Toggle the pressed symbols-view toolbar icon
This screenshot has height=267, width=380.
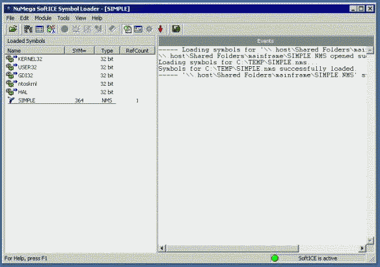pyautogui.click(x=128, y=29)
